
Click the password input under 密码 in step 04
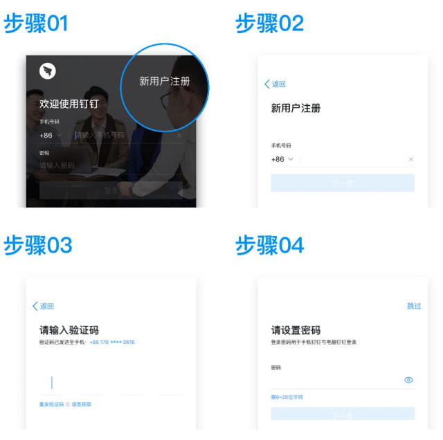337,380
